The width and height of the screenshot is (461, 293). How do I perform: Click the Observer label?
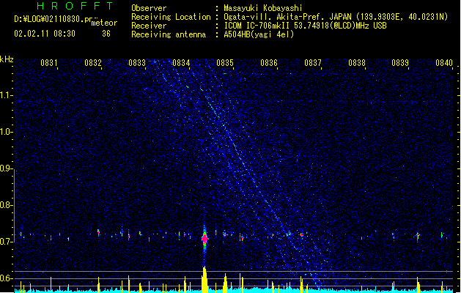[149, 8]
